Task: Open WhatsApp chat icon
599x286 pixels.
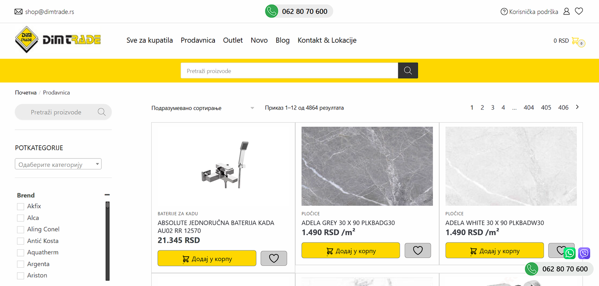Action: tap(569, 253)
